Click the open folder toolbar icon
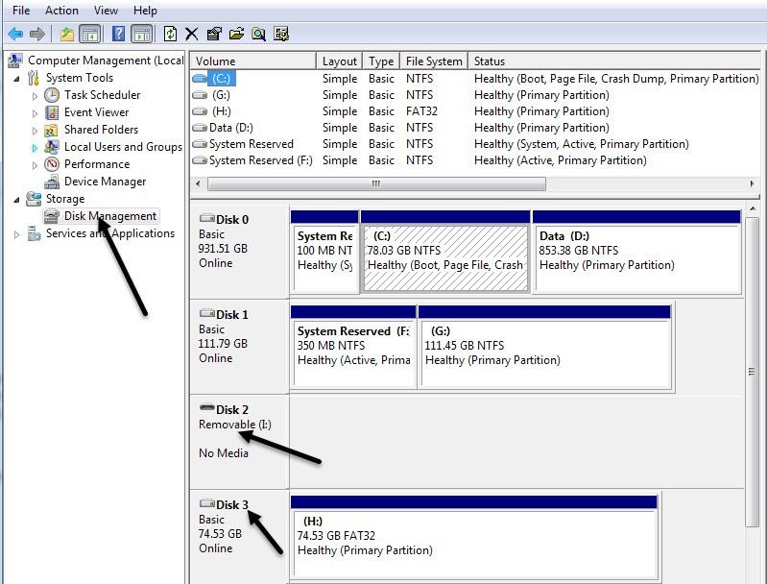This screenshot has width=767, height=584. point(236,35)
